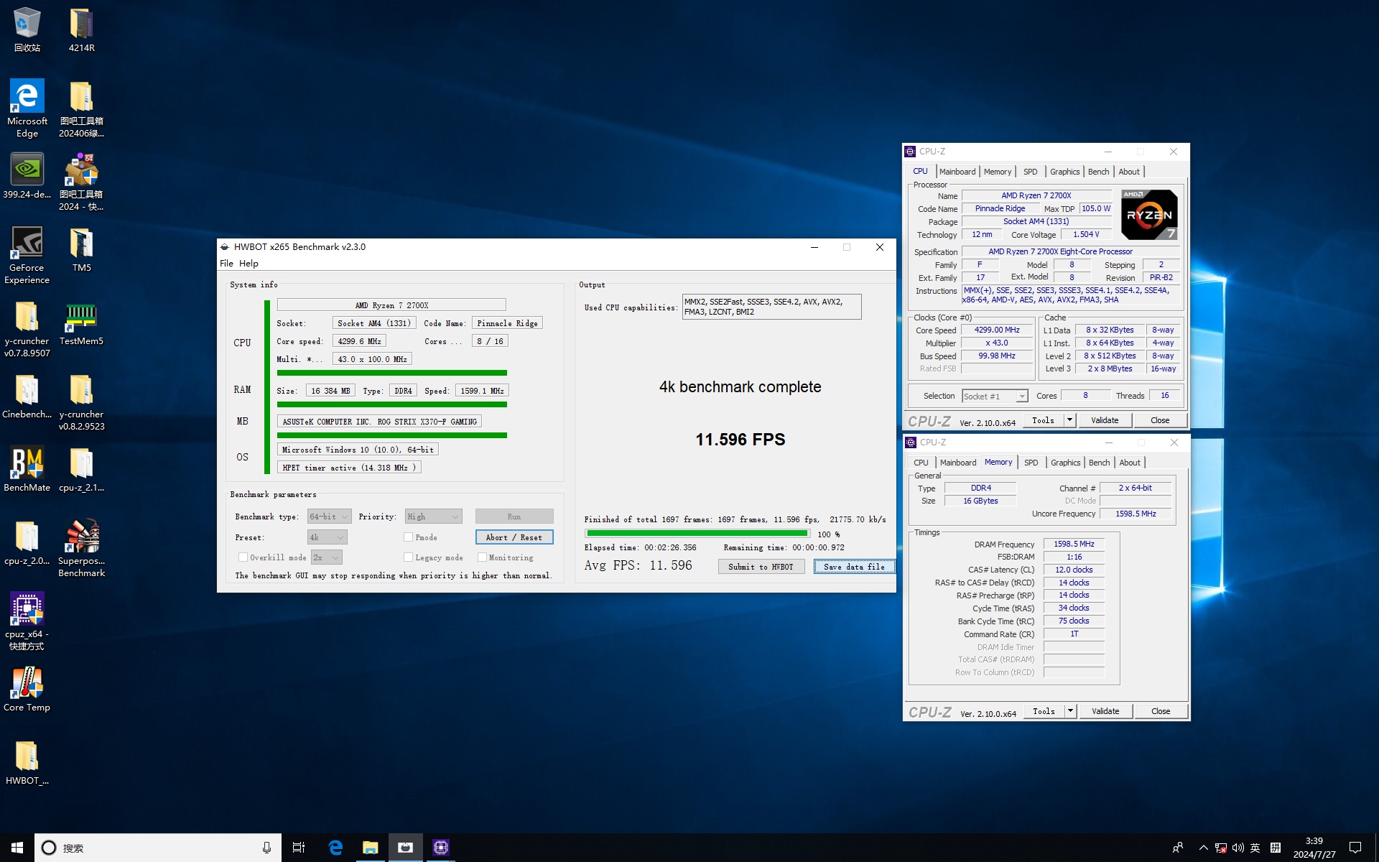Open the Socket #1 selection dropdown

995,396
